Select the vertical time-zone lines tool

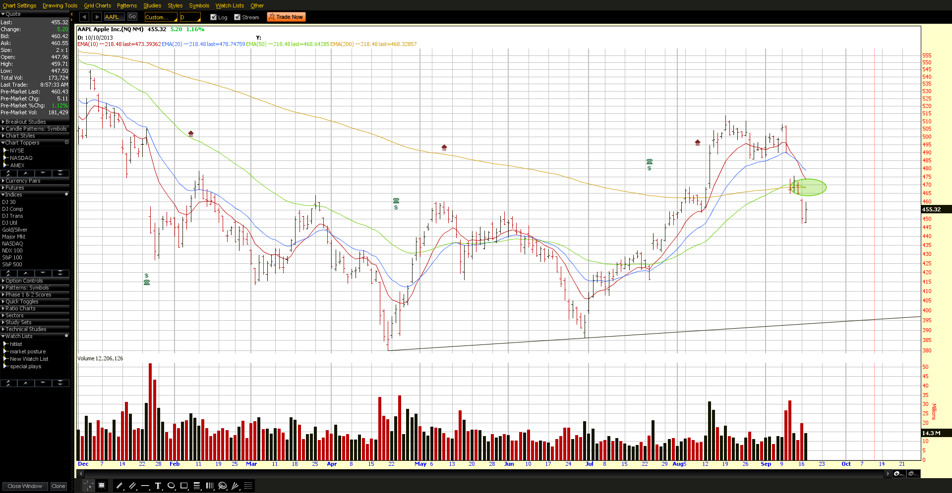(x=210, y=486)
